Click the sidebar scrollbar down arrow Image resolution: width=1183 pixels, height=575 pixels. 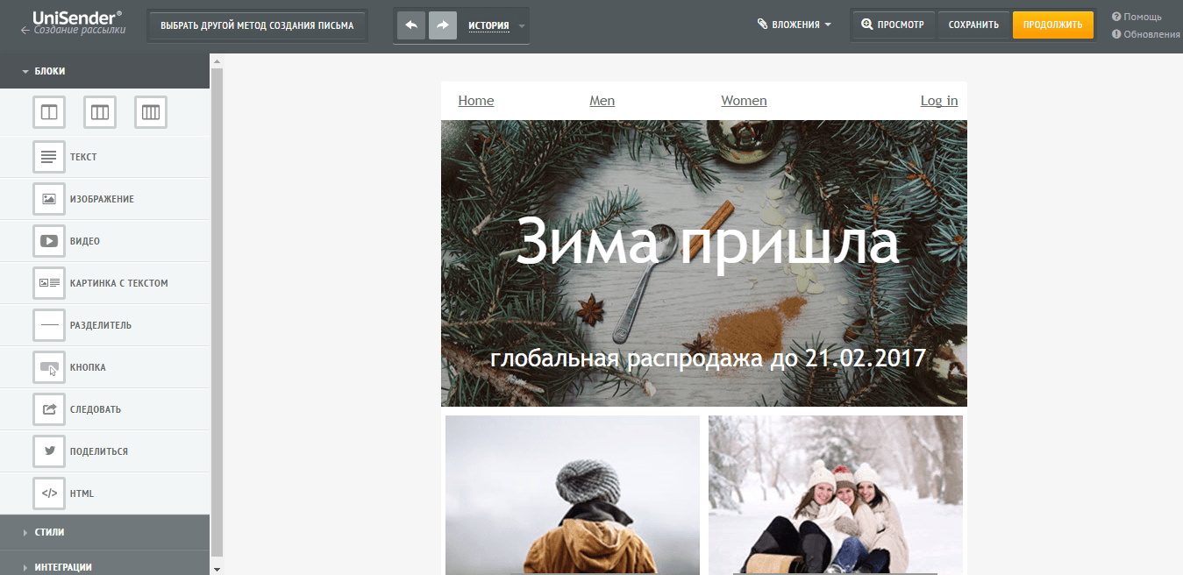click(x=217, y=569)
